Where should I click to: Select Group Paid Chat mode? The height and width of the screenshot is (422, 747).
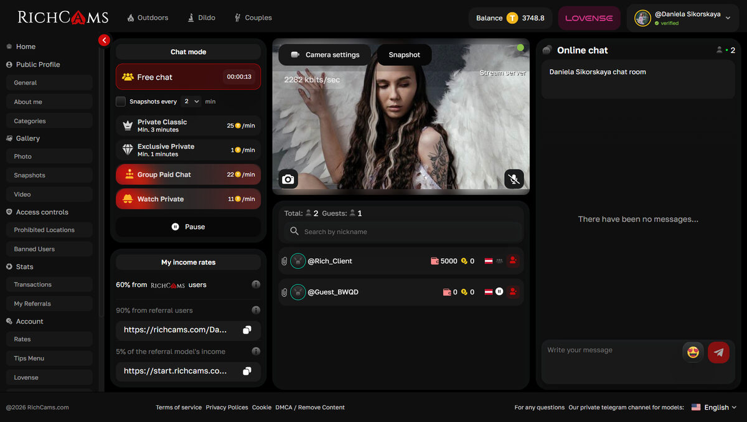(188, 174)
